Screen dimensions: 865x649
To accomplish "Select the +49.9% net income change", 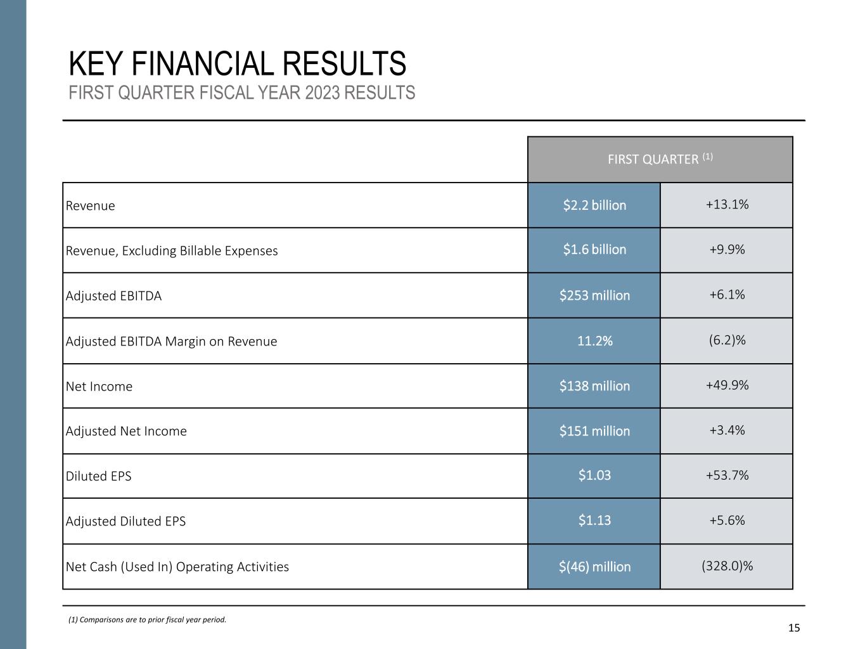I will (x=726, y=385).
